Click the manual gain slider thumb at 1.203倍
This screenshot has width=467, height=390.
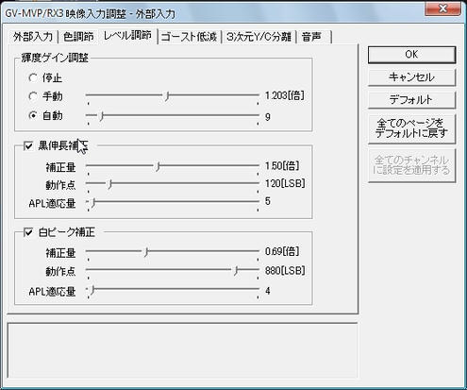[167, 96]
